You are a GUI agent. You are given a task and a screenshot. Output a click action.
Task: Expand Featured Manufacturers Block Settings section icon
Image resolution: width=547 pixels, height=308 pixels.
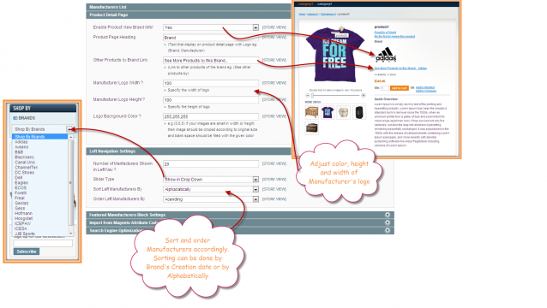388,215
